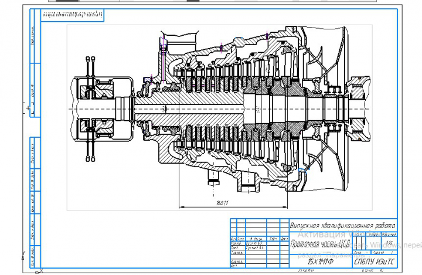Select the title text "Выпускная квалификационная работа"

point(343,225)
